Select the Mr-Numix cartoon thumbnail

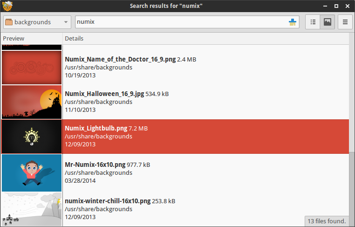[32, 172]
